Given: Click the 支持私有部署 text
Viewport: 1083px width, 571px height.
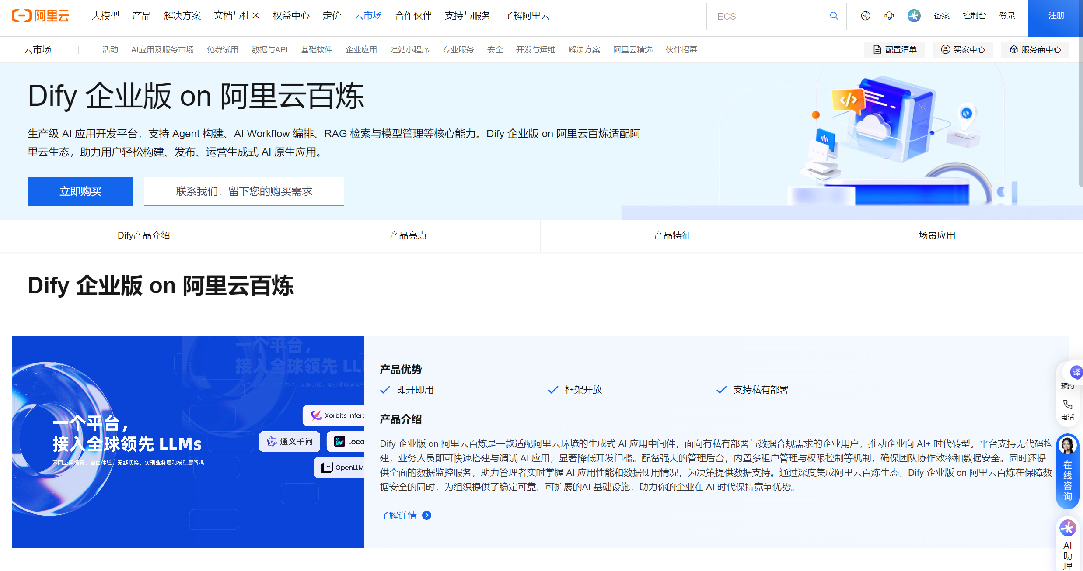Looking at the screenshot, I should (x=761, y=390).
